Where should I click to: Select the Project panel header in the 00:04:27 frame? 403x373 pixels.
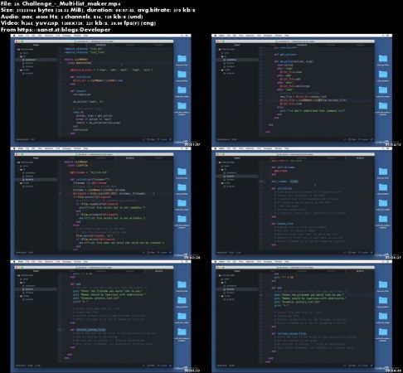click(x=237, y=158)
